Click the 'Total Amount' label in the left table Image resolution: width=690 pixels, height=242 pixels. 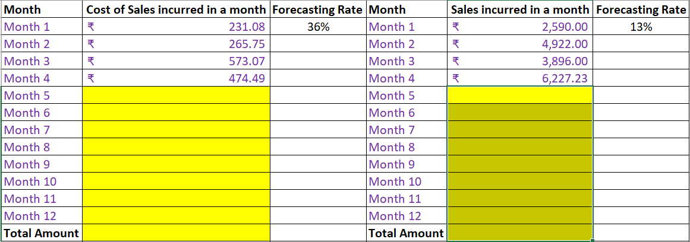pyautogui.click(x=42, y=233)
